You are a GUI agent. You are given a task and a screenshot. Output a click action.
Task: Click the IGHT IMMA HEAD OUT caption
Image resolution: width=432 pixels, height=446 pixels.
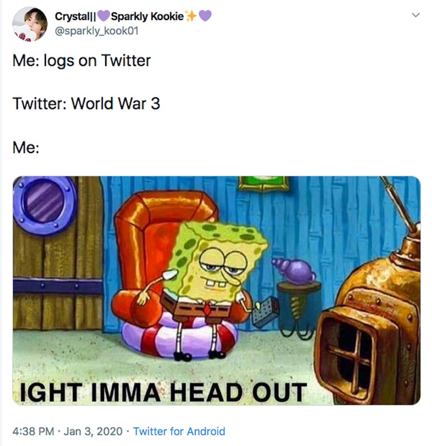click(x=163, y=393)
